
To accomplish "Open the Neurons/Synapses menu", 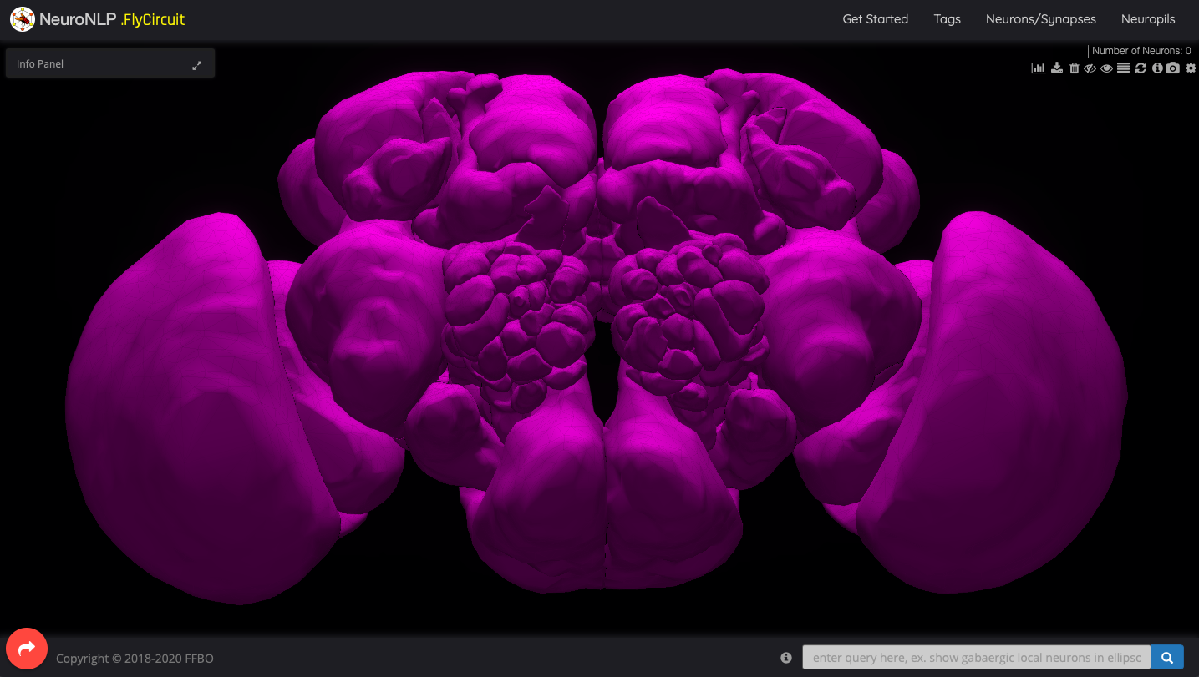I will point(1040,19).
